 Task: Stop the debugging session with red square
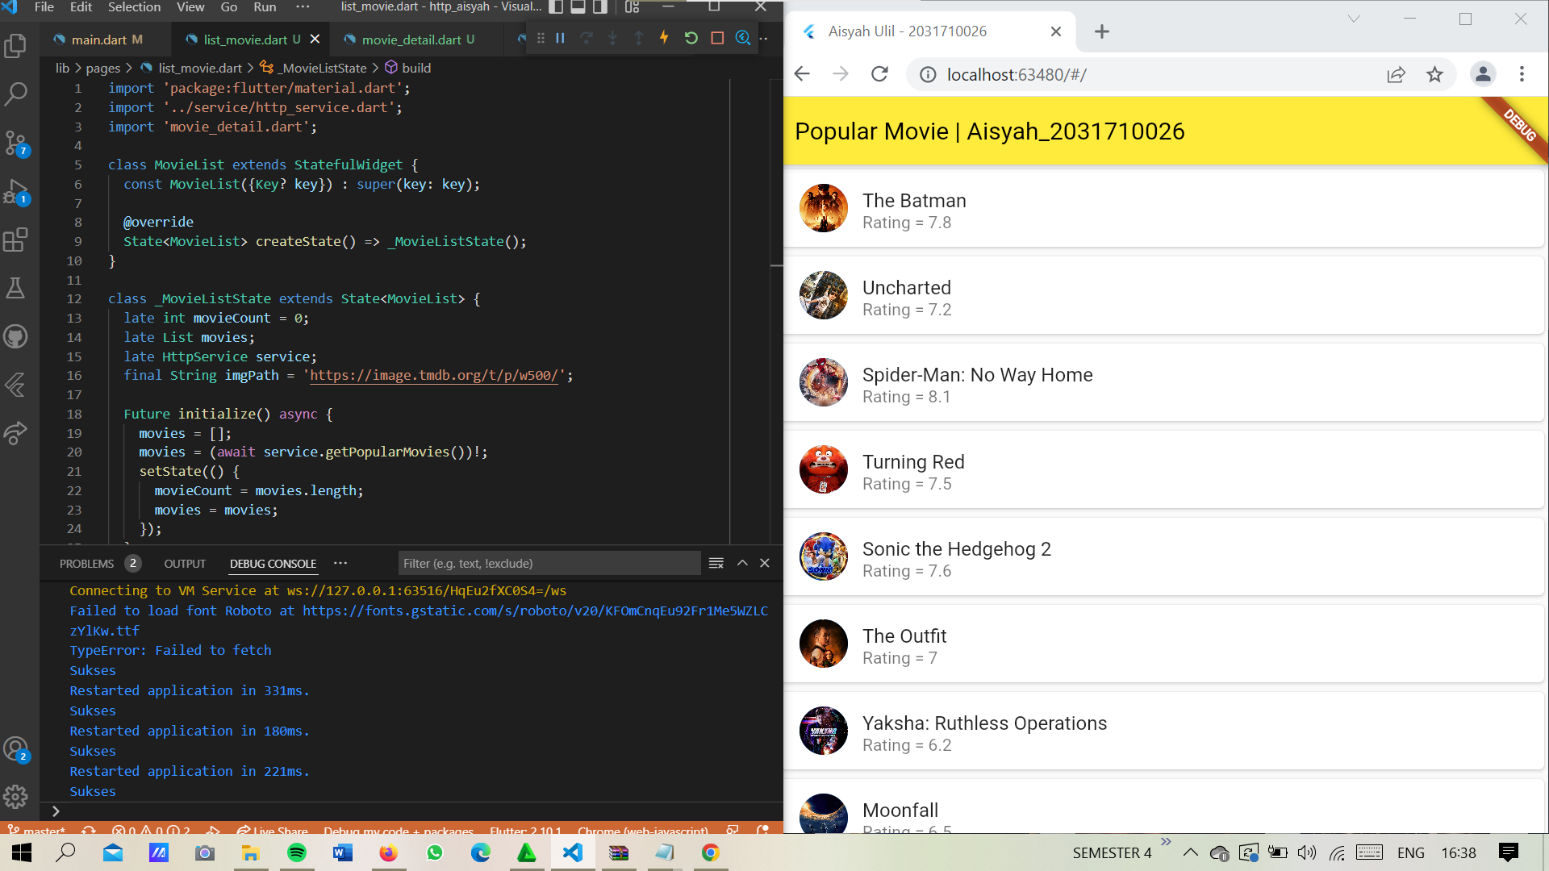pyautogui.click(x=718, y=38)
